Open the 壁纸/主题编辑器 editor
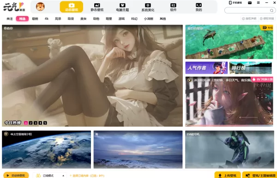The height and width of the screenshot is (178, 277). point(259,175)
